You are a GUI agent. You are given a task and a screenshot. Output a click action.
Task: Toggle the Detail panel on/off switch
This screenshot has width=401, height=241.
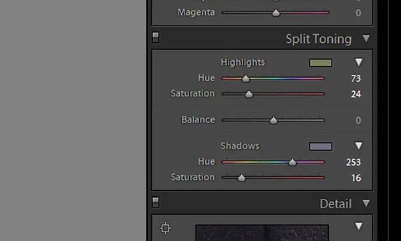(156, 202)
